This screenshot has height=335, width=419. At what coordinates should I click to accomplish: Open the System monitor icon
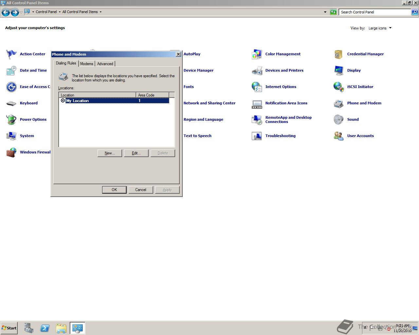(11, 136)
